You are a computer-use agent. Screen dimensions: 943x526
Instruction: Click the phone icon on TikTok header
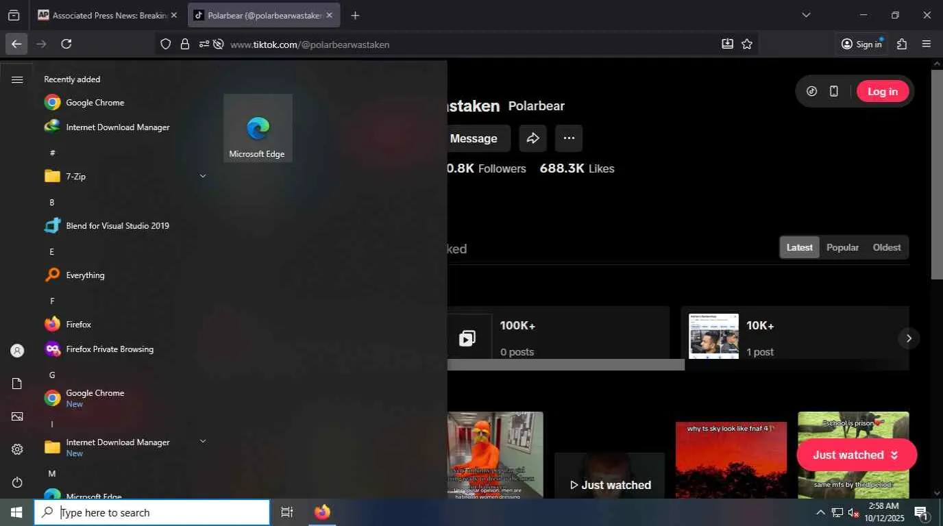[x=834, y=91]
